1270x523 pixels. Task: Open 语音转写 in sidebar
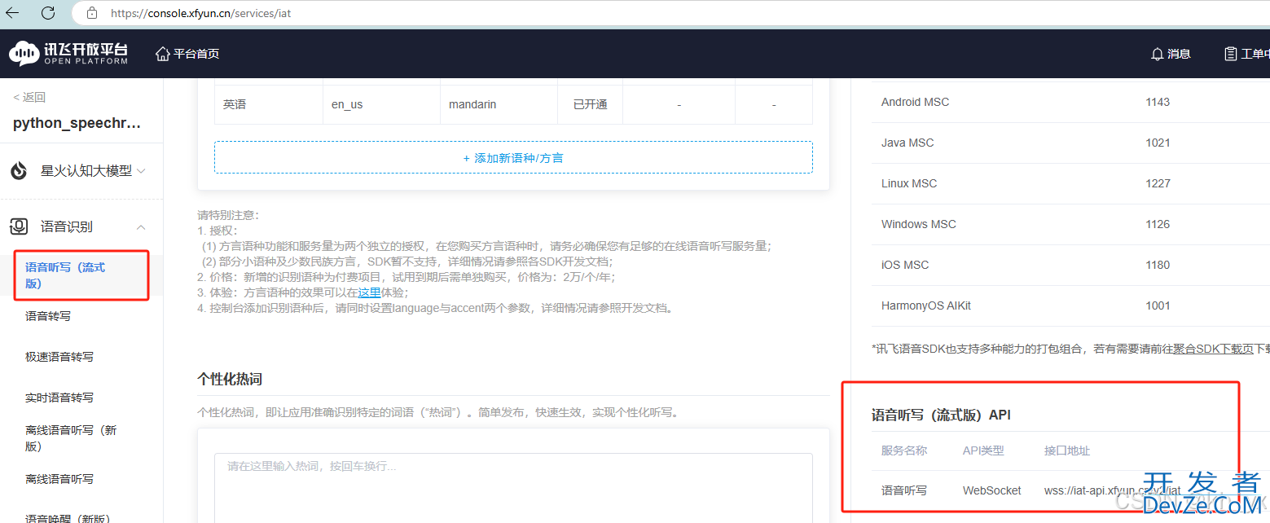(x=48, y=316)
